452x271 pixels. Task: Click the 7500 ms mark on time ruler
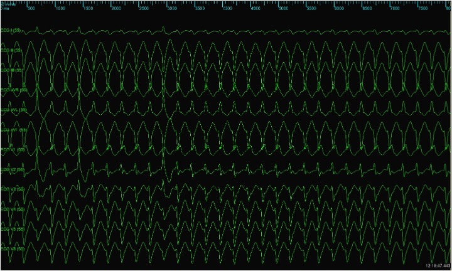[422, 8]
